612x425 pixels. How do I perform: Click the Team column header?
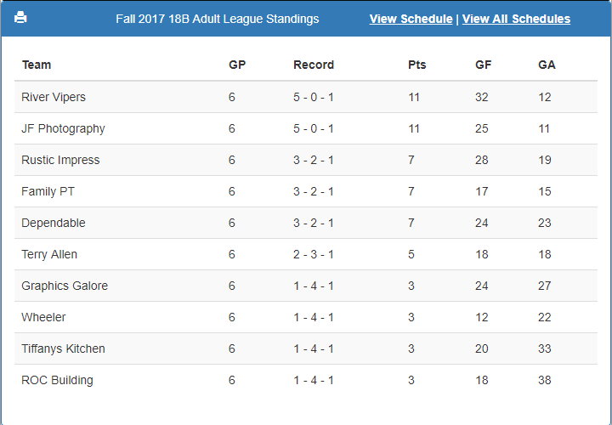click(37, 65)
